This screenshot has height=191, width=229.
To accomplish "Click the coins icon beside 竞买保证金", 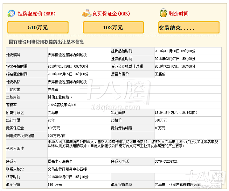I will click(87, 13).
